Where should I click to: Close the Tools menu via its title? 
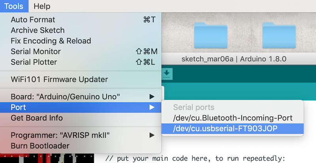pyautogui.click(x=14, y=6)
